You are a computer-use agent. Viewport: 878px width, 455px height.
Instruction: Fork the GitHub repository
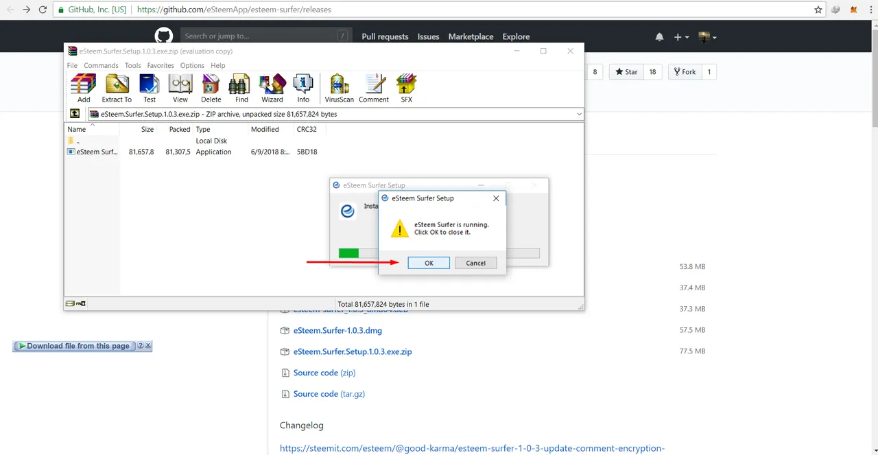[685, 72]
